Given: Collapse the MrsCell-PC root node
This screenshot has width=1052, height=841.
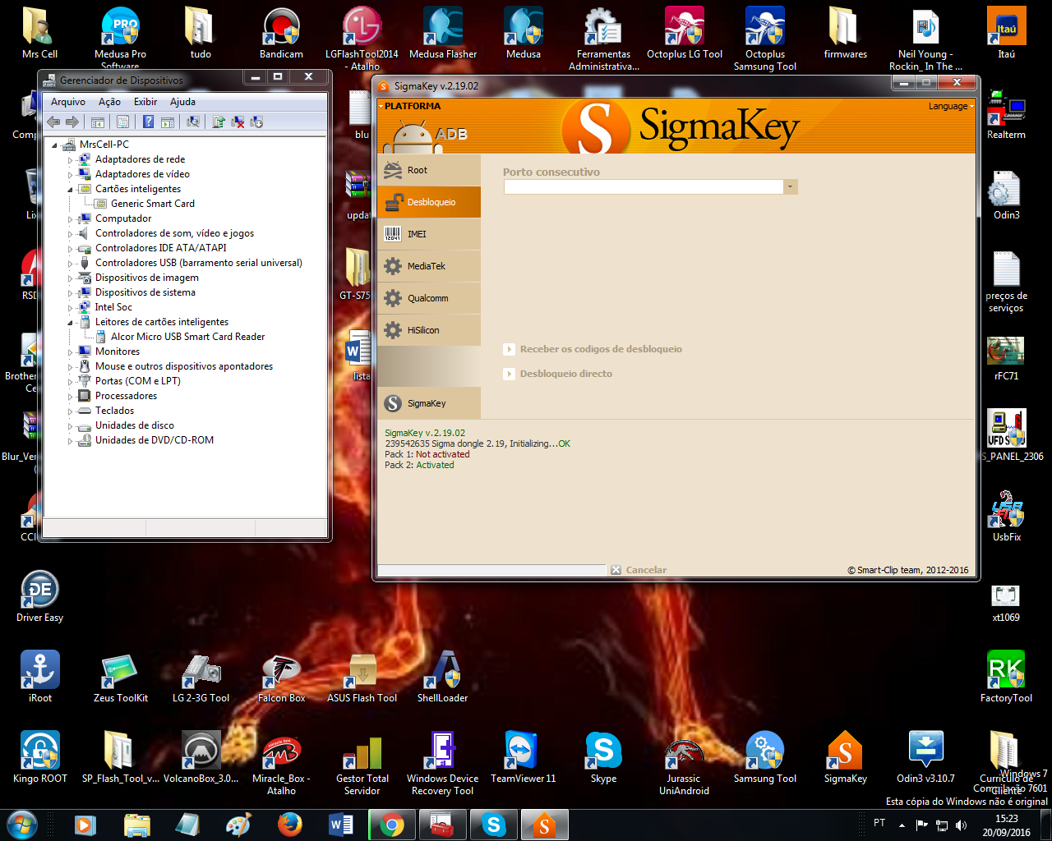Looking at the screenshot, I should pos(55,145).
